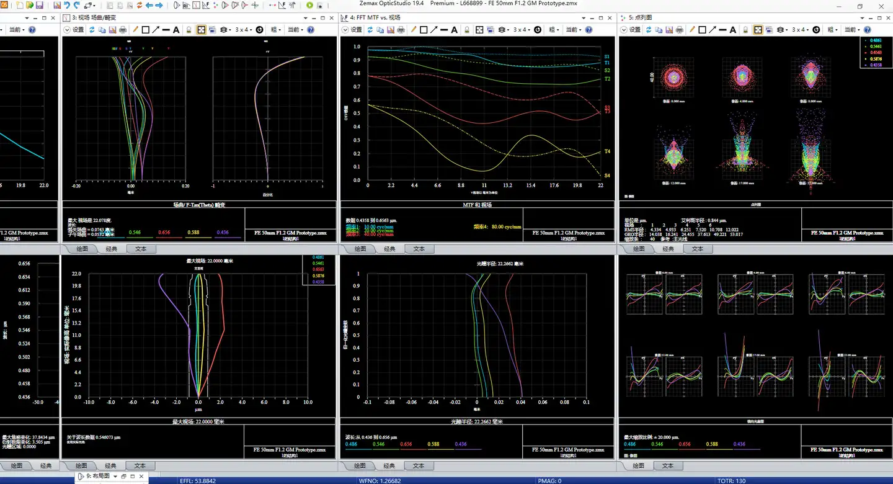
Task: Restore the minimized 9: 布局图 window
Action: coord(123,476)
